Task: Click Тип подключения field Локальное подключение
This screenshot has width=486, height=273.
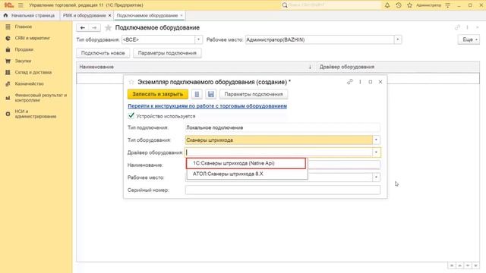Action: [282, 127]
